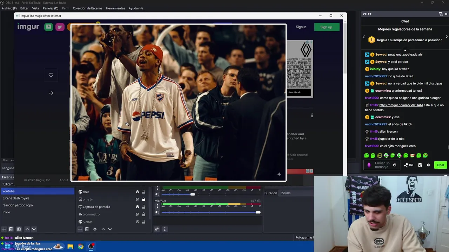Mute the Mic/Aux speaker icon

pos(158,212)
